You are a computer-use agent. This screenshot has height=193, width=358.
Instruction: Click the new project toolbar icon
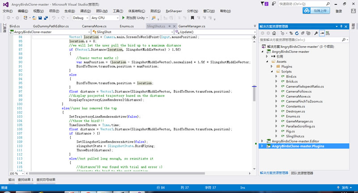click(26, 17)
